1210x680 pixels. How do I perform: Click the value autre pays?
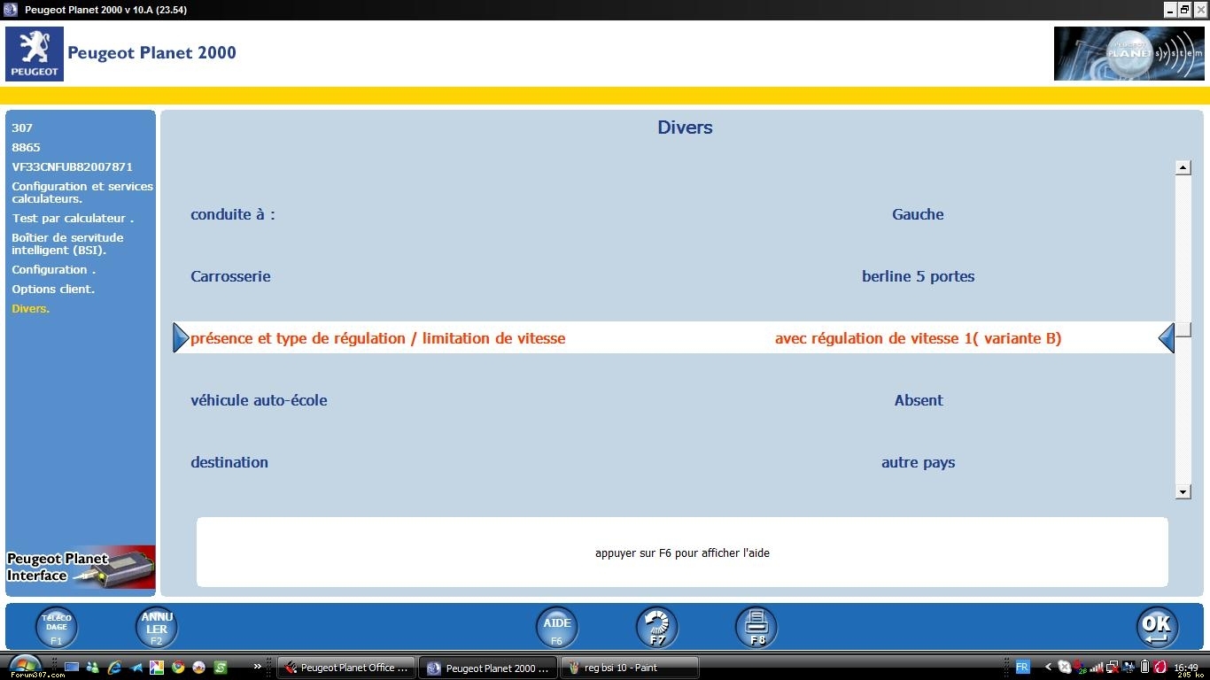[918, 462]
